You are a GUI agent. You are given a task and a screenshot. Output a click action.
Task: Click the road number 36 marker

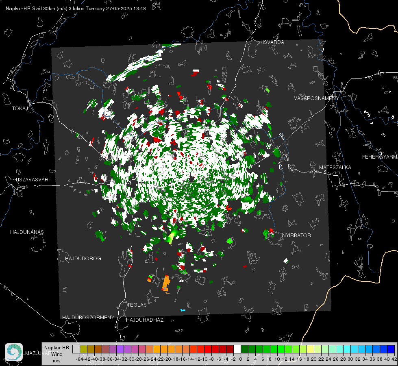(25, 187)
